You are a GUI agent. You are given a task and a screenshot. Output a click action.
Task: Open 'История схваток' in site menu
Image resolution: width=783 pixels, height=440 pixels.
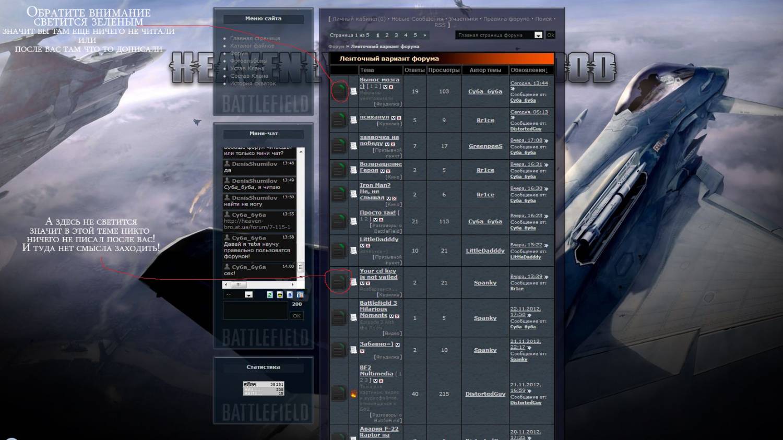point(253,84)
